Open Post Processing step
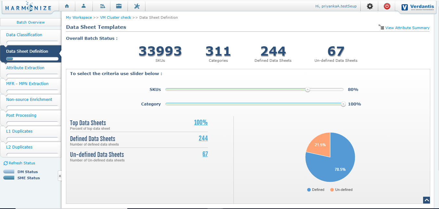 tap(21, 115)
